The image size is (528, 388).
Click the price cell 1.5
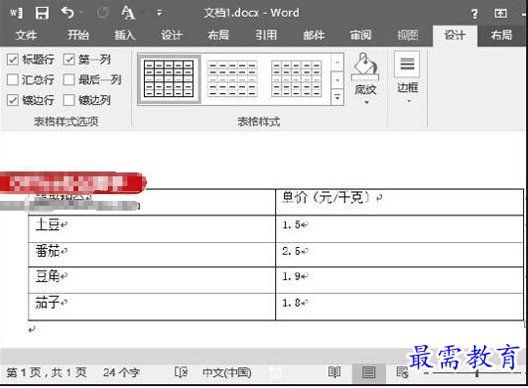tap(400, 228)
